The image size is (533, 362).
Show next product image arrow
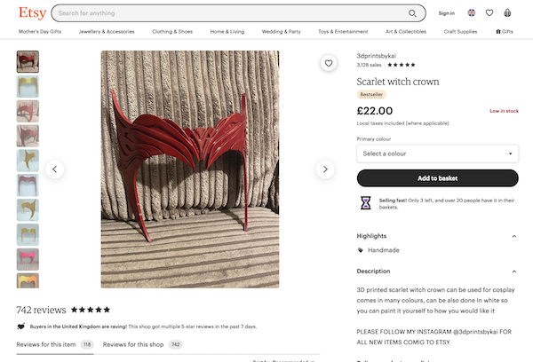click(325, 169)
